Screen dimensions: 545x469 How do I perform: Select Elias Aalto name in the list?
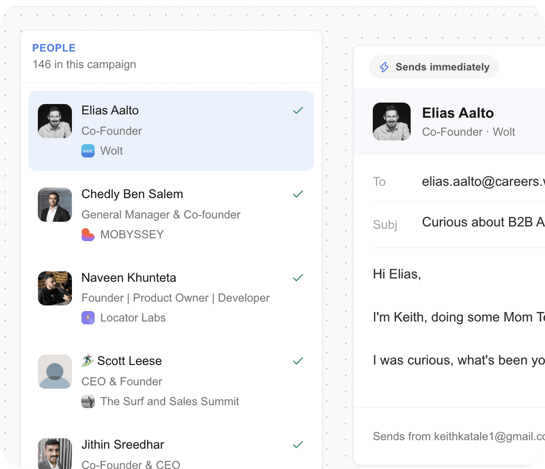click(x=110, y=111)
